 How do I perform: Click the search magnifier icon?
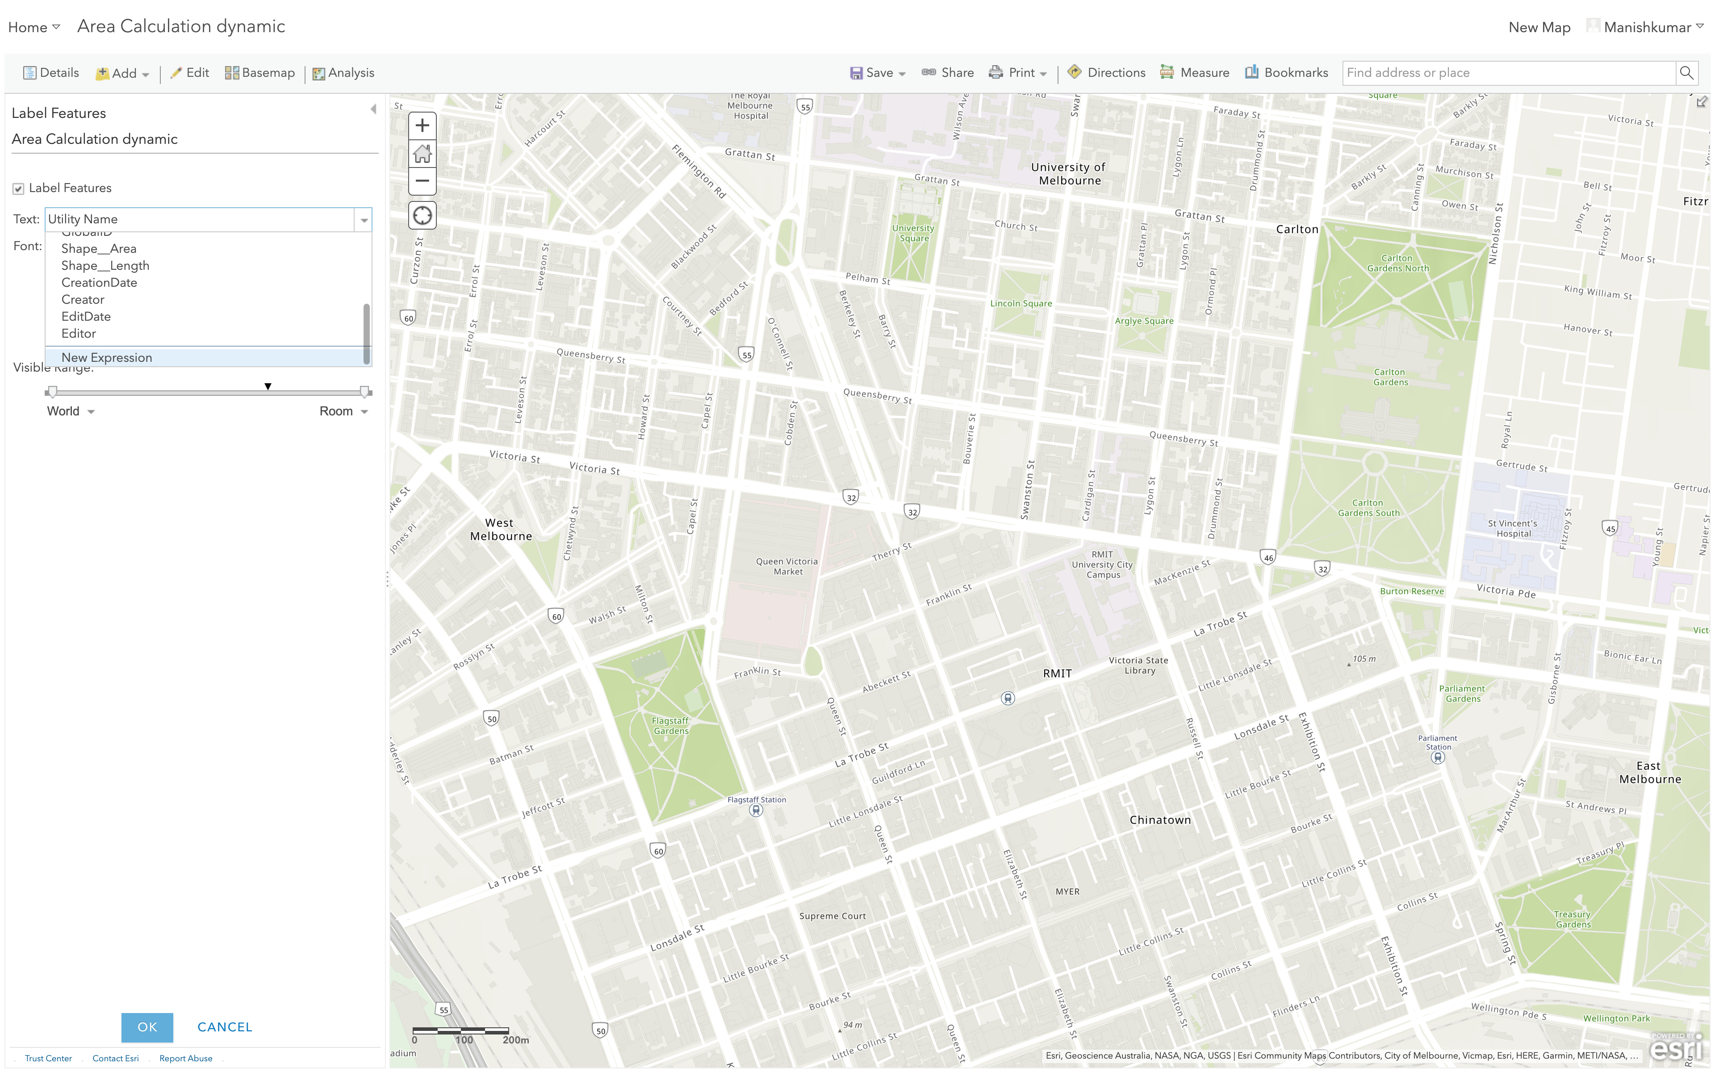1686,72
